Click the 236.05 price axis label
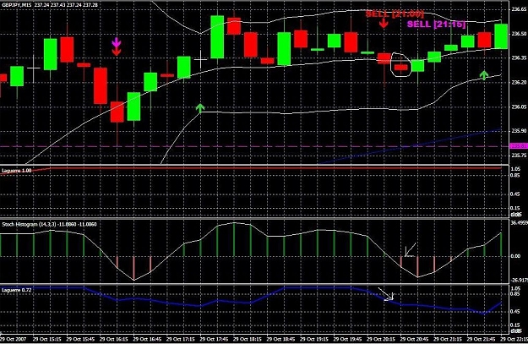Image resolution: width=528 pixels, height=344 pixels. point(519,106)
